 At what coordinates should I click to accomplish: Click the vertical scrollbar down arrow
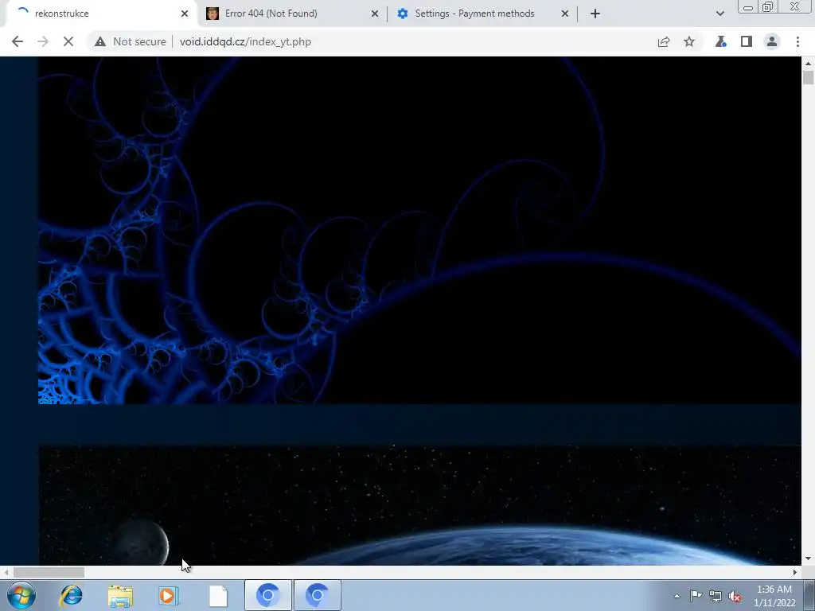(x=808, y=558)
